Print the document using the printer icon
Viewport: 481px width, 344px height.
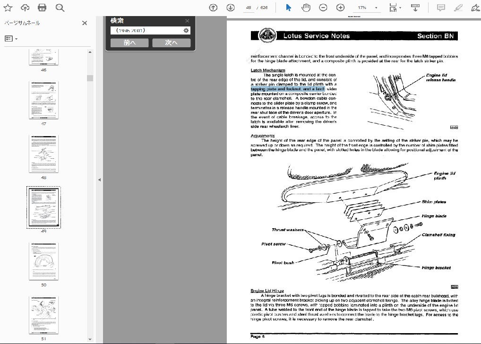[42, 8]
